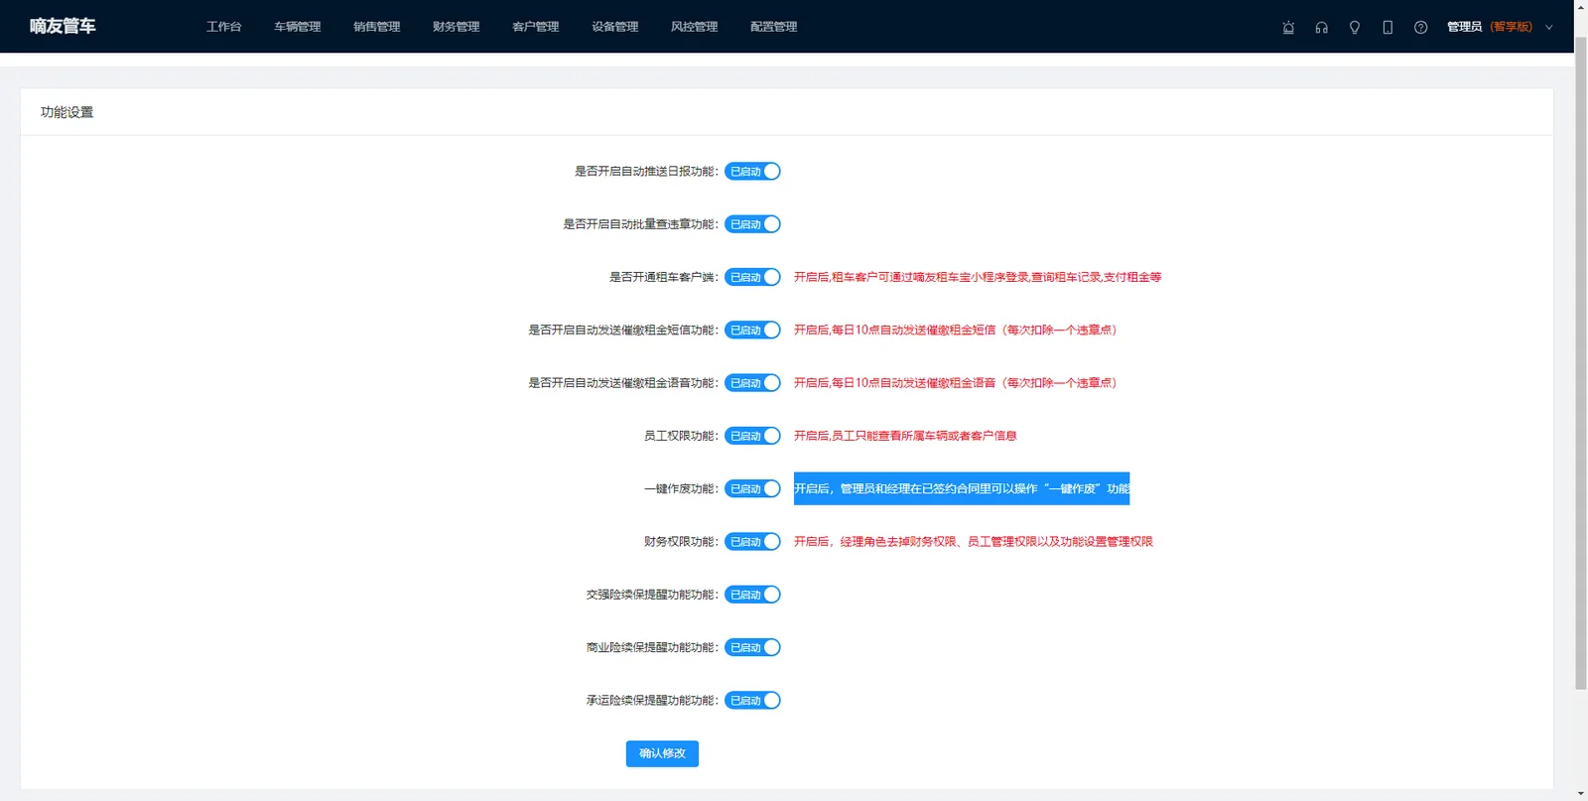Click the alarm siren alert icon
This screenshot has height=801, width=1588.
coord(1288,28)
